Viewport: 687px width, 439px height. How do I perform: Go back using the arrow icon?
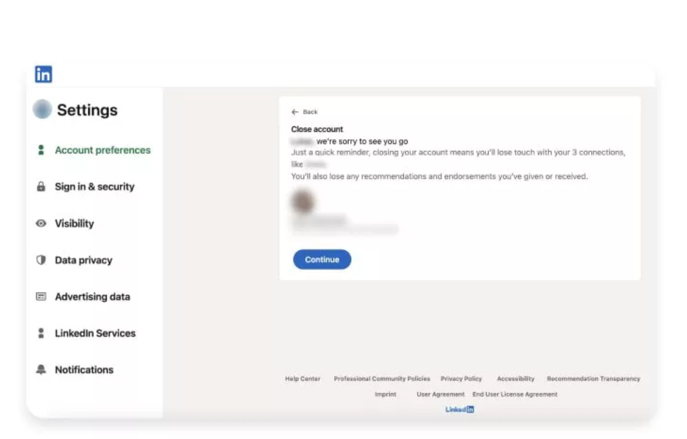[295, 112]
